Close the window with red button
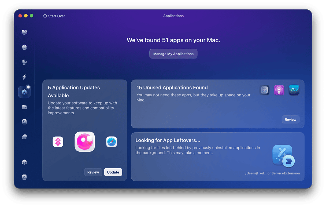The height and width of the screenshot is (207, 326). [20, 16]
